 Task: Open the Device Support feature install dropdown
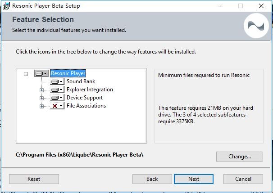tap(57, 98)
